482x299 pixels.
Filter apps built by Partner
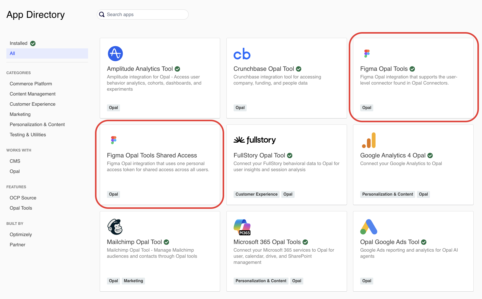pyautogui.click(x=18, y=245)
